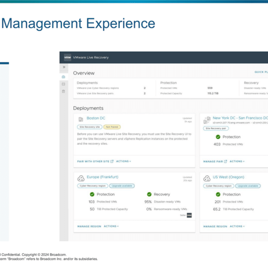Click '65.2' TiB Protected Capacity value
The image size is (268, 268).
tap(217, 209)
